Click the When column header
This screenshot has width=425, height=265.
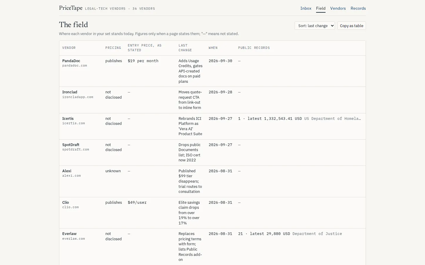coord(213,48)
